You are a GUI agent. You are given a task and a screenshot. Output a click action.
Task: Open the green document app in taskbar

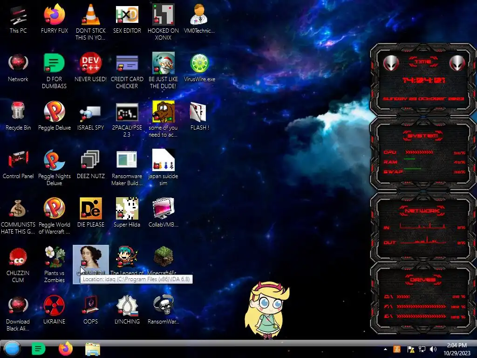pyautogui.click(x=38, y=349)
